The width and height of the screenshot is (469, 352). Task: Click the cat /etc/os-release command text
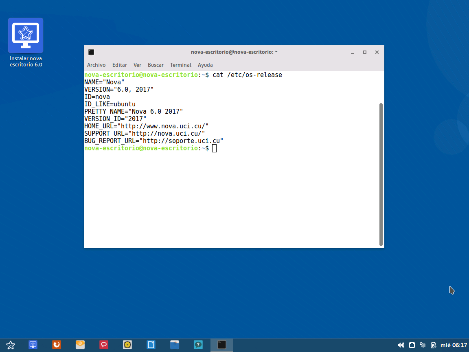click(x=248, y=75)
